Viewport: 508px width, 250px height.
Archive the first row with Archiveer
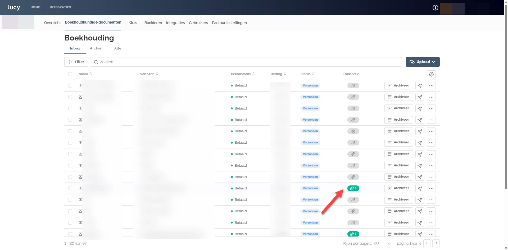(398, 85)
